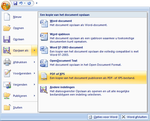Click the OpenDocument Text ODT icon
Viewport: 150px width, 121px height.
[44, 63]
